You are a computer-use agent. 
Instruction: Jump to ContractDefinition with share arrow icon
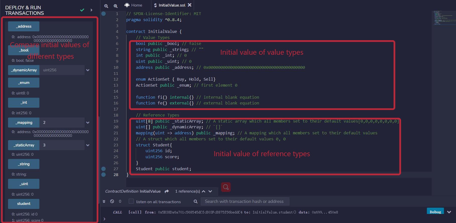(x=167, y=191)
